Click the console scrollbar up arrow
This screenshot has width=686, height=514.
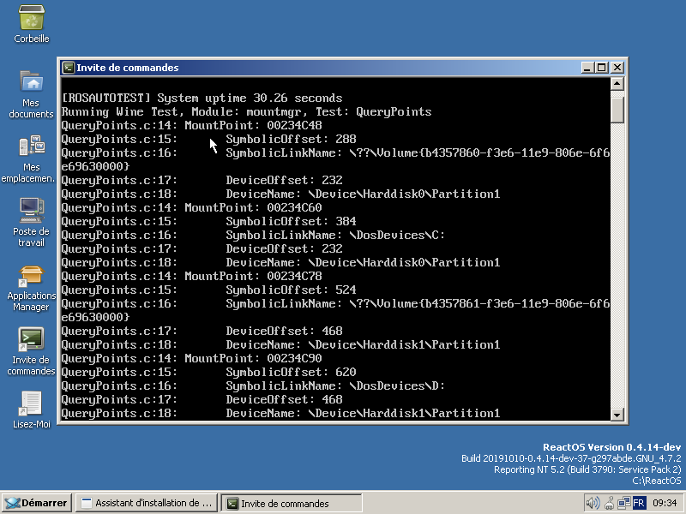point(617,83)
